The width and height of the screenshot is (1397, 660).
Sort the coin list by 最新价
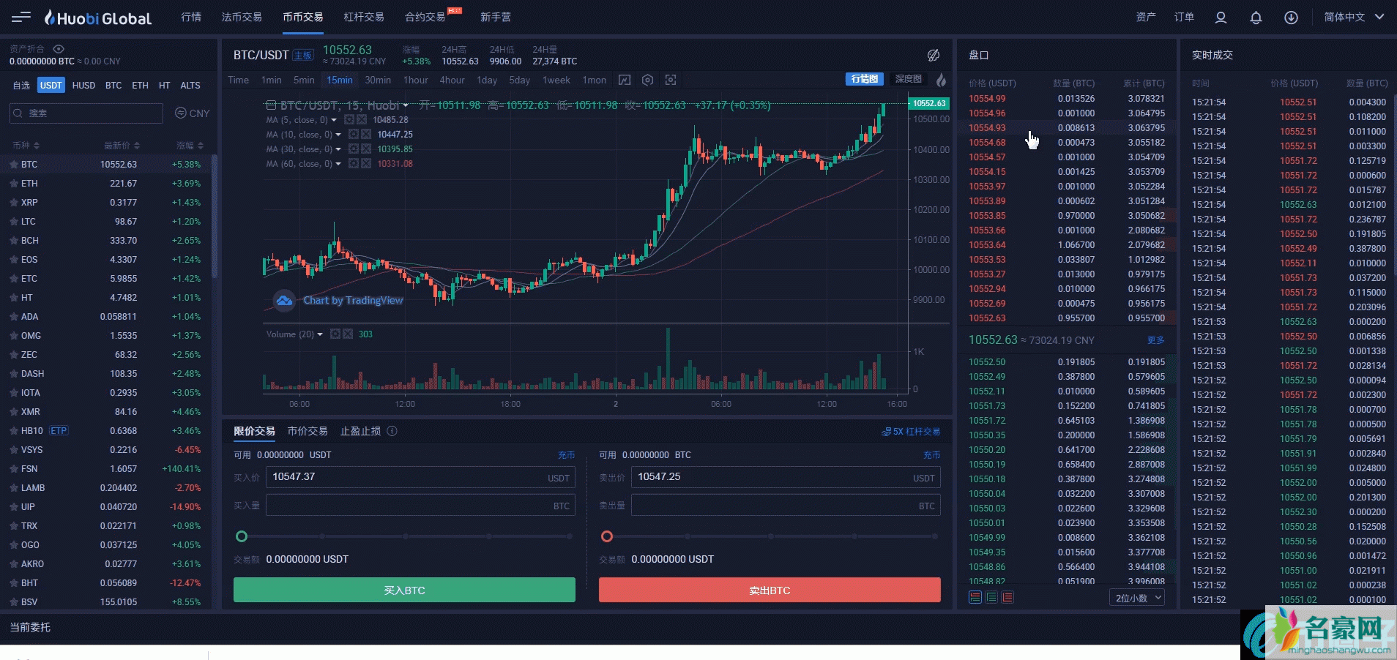(122, 146)
